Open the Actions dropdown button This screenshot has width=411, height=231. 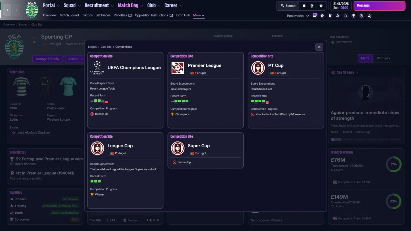click(x=75, y=59)
